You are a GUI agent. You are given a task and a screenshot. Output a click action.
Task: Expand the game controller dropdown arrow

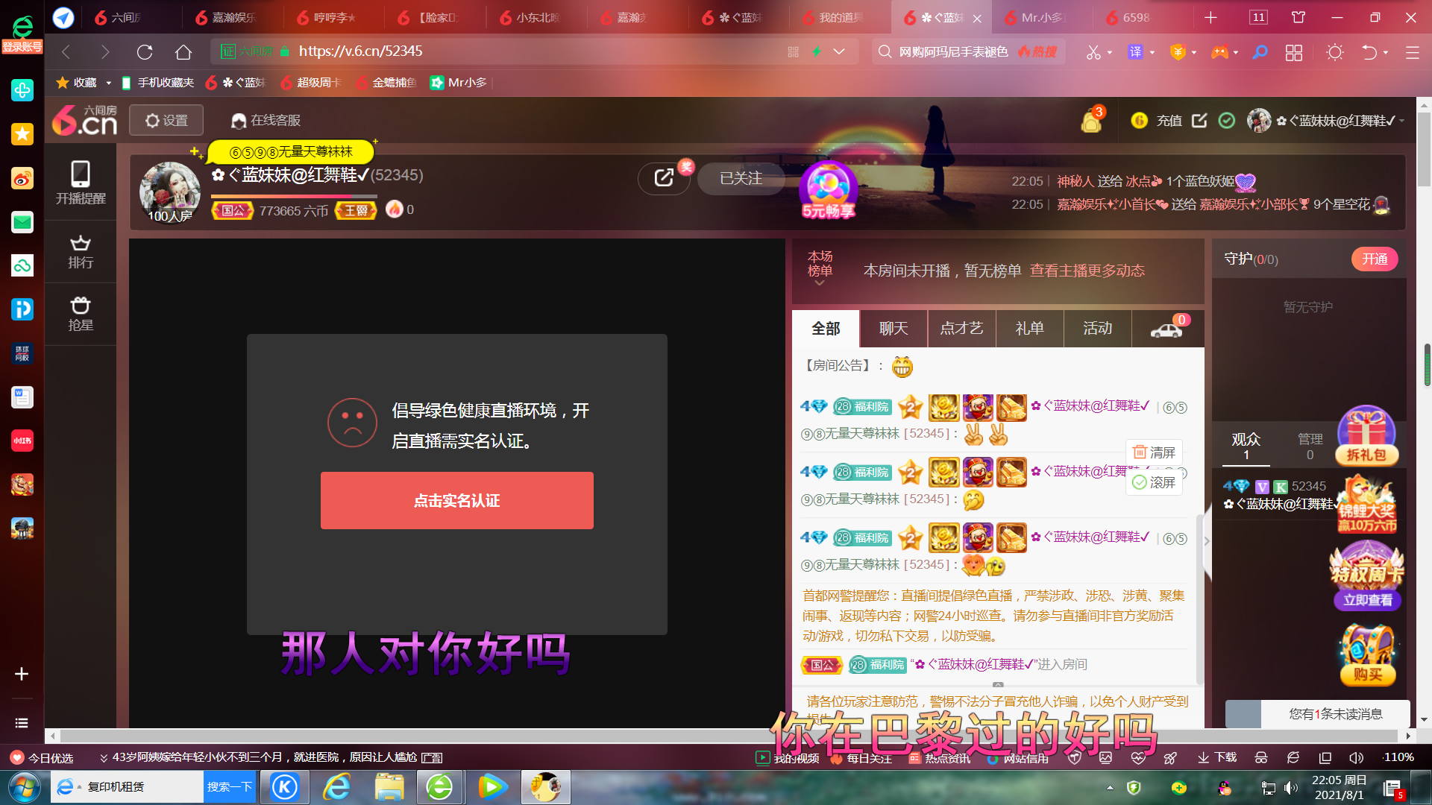(1236, 53)
